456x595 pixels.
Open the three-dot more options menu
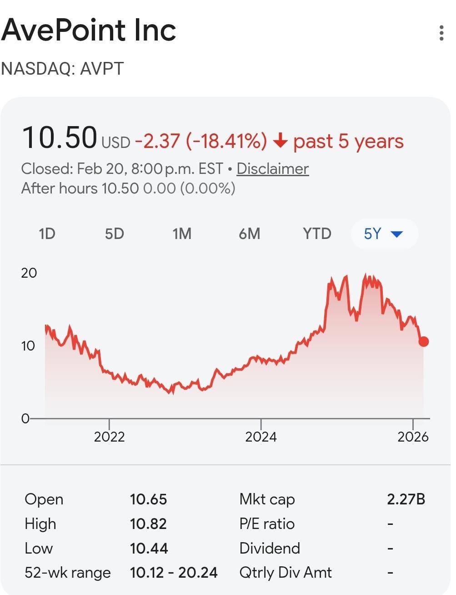pyautogui.click(x=441, y=33)
